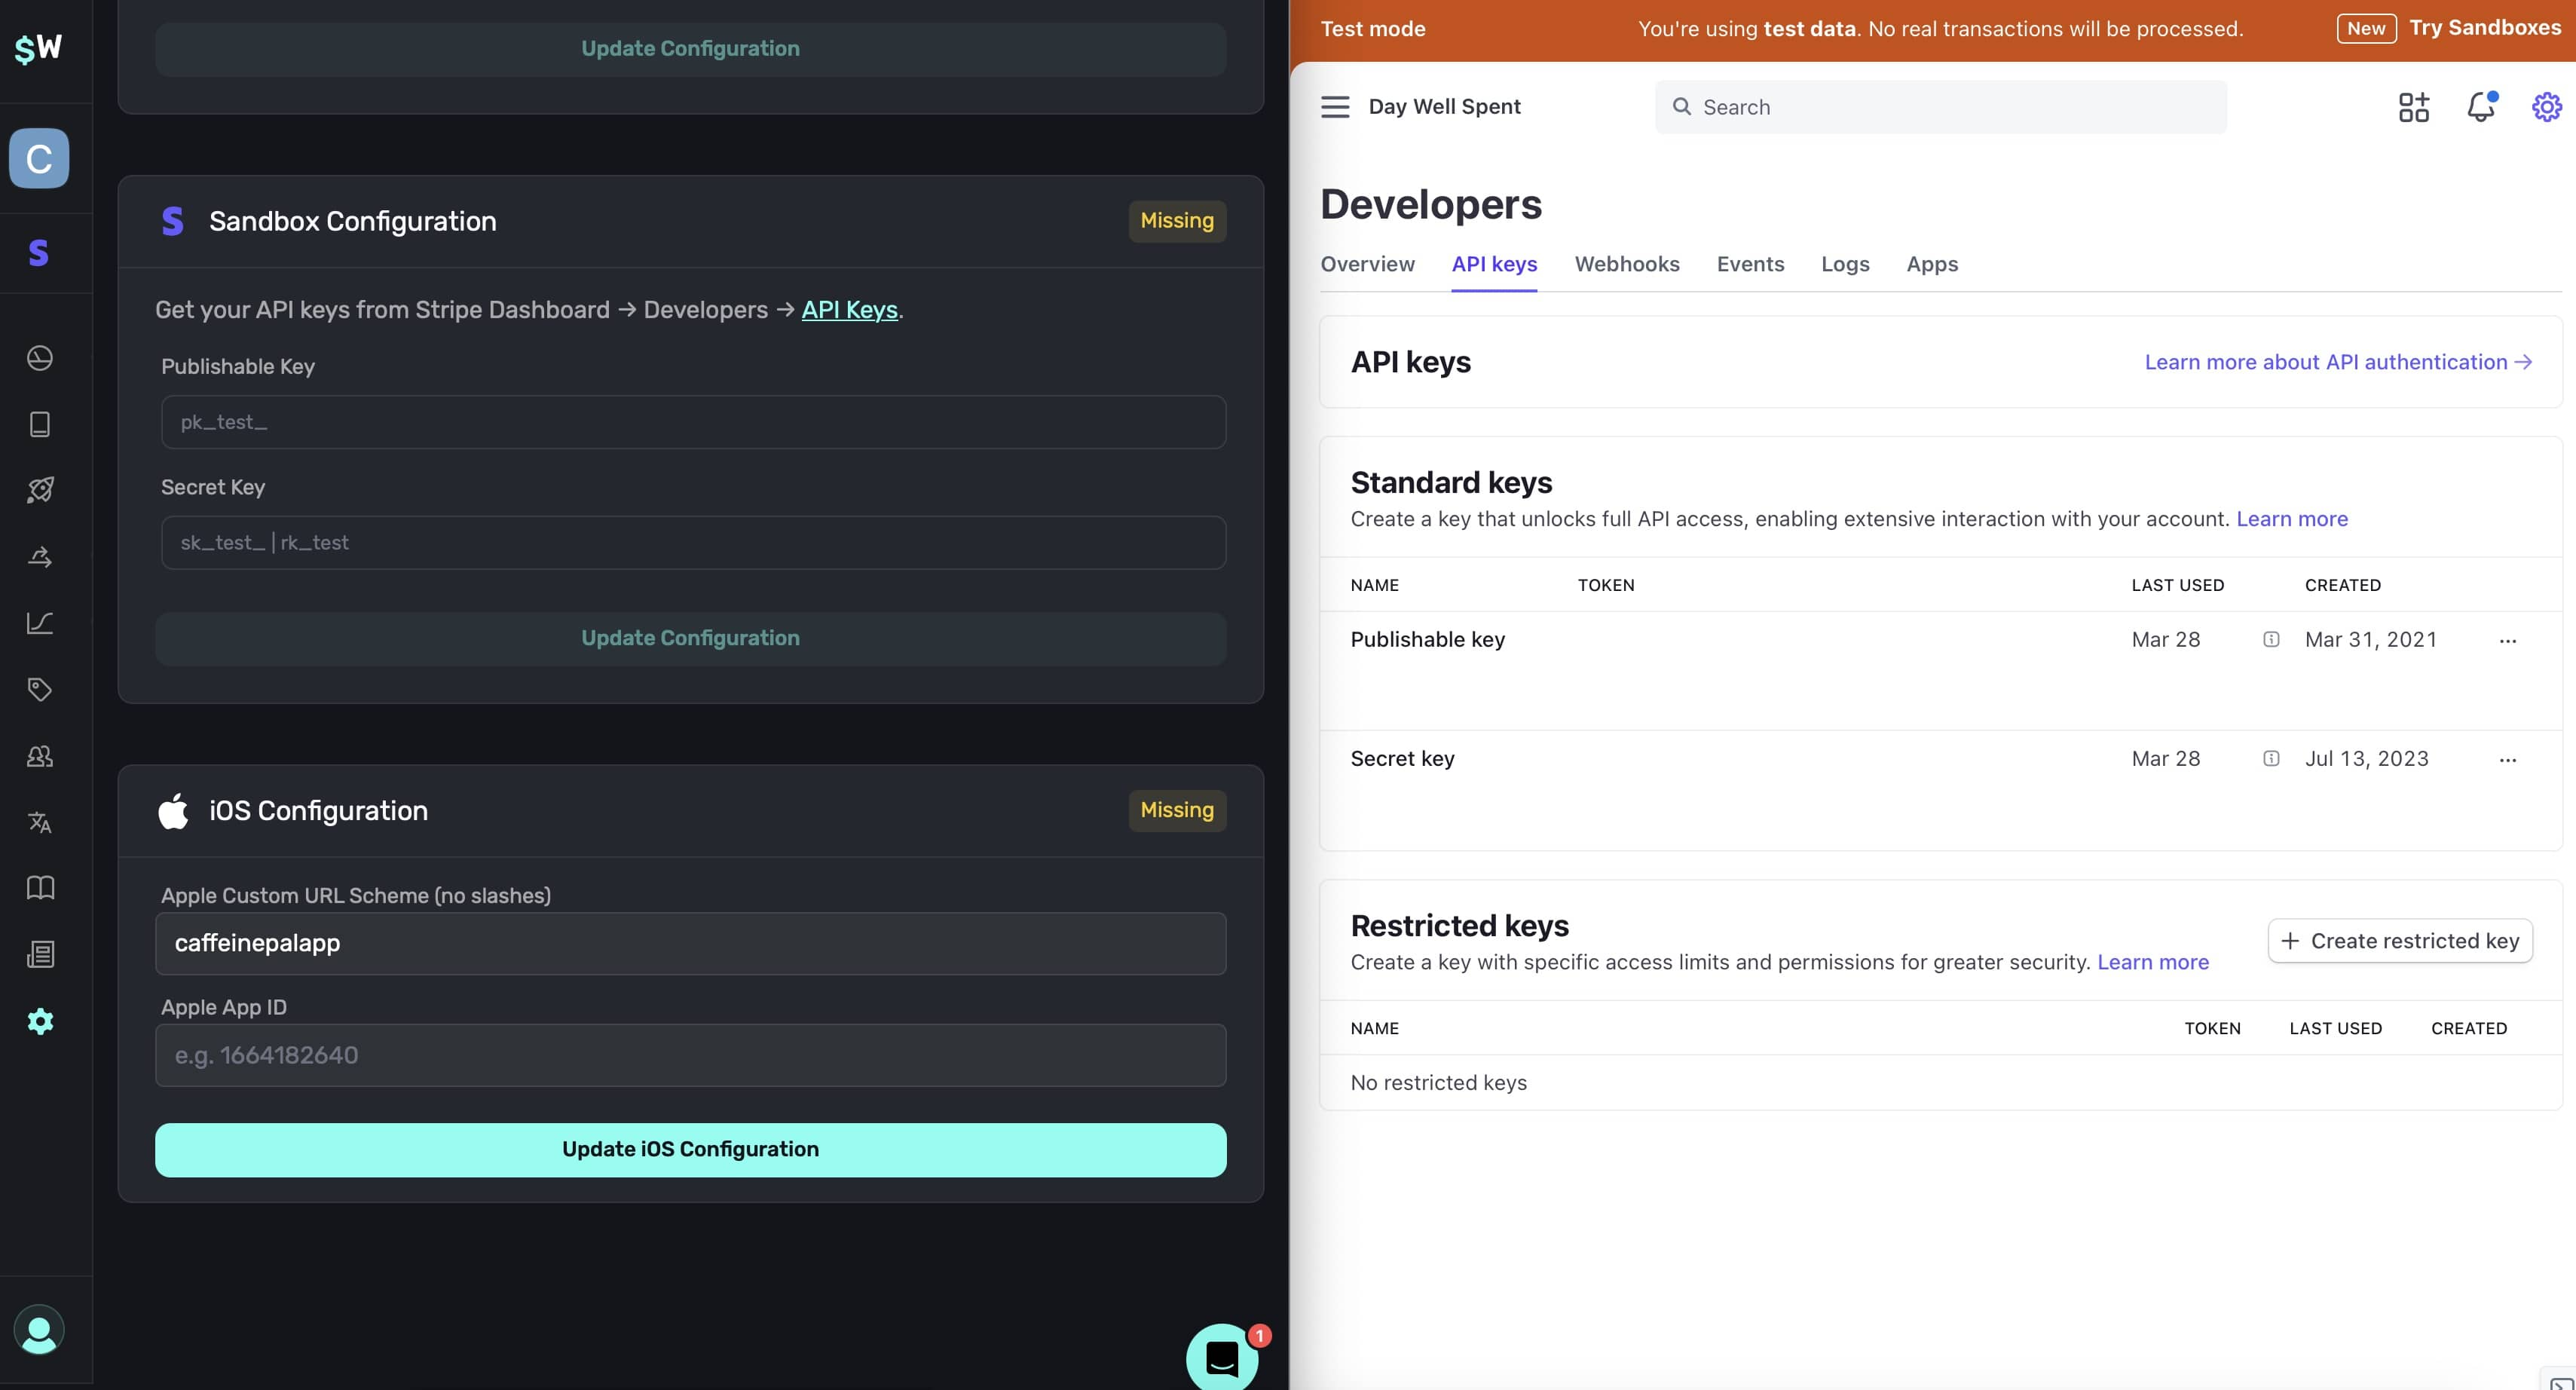Open the chat support bubble

[x=1222, y=1357]
